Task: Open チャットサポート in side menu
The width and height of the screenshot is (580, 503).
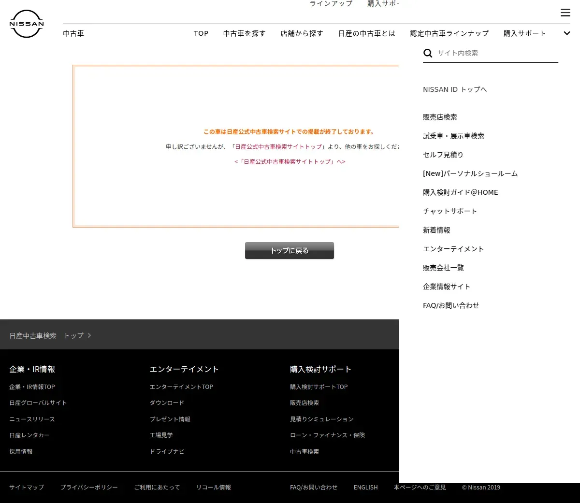Action: (x=450, y=211)
